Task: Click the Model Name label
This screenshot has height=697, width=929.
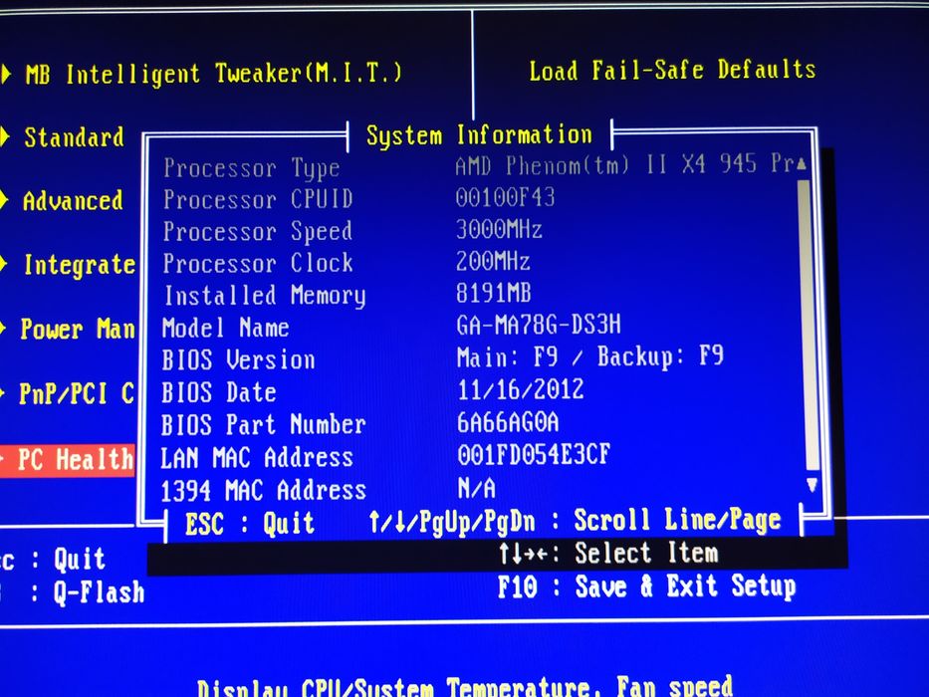Action: coord(226,328)
